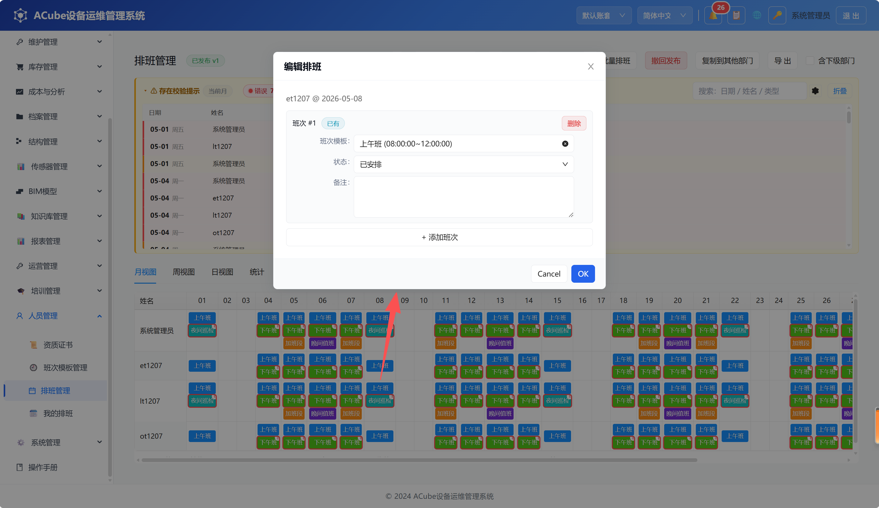Open the 默认账套 dropdown
Screen dimensions: 879x508
coord(604,15)
